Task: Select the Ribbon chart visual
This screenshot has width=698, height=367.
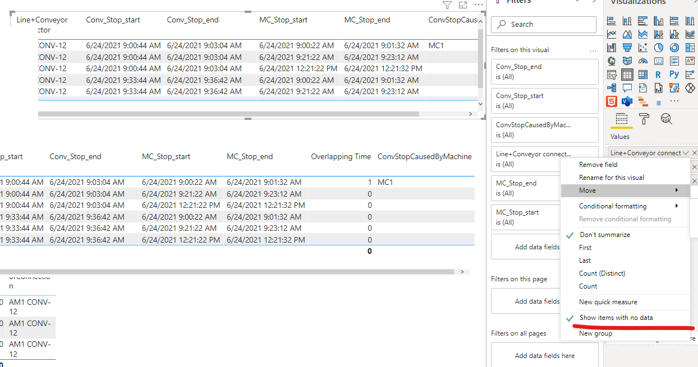Action: (x=690, y=34)
